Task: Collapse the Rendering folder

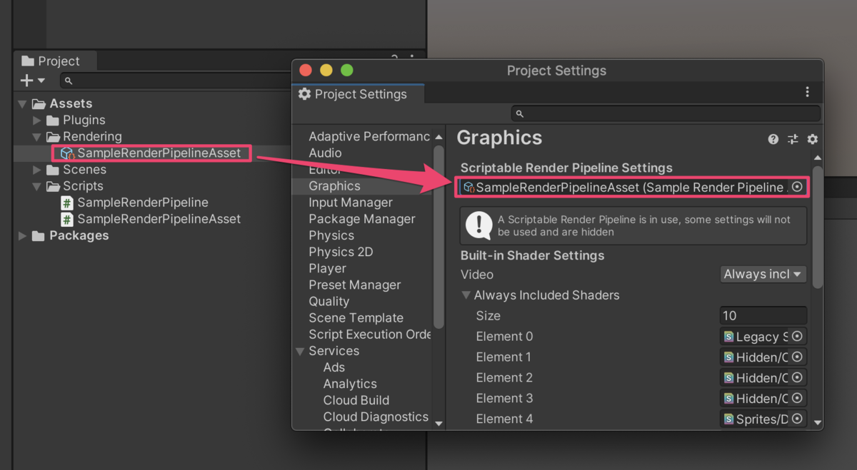Action: click(37, 137)
